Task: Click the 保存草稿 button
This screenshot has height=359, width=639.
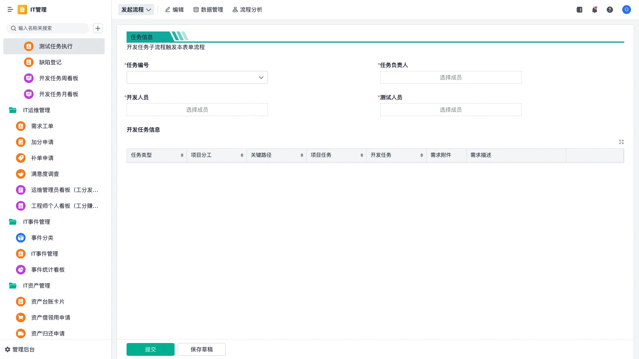Action: click(x=202, y=349)
